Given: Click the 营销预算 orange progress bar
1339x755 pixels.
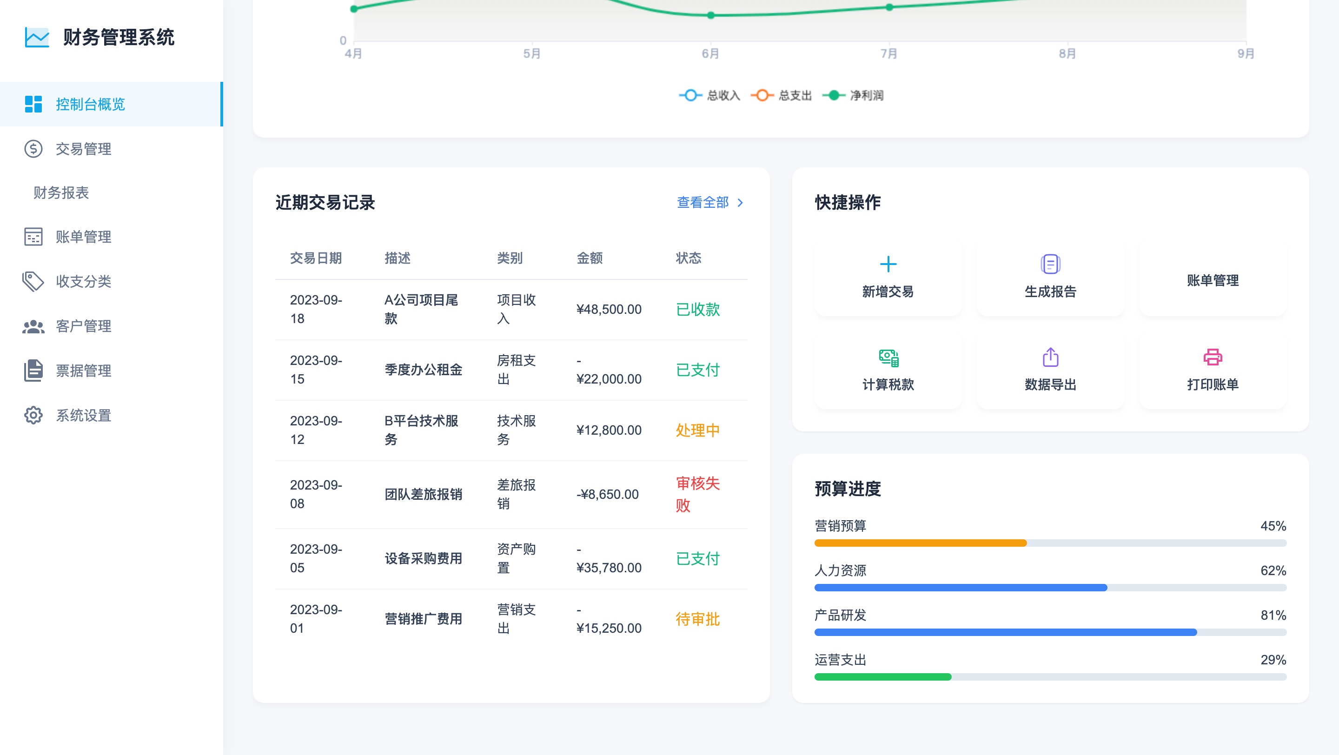Looking at the screenshot, I should point(920,543).
